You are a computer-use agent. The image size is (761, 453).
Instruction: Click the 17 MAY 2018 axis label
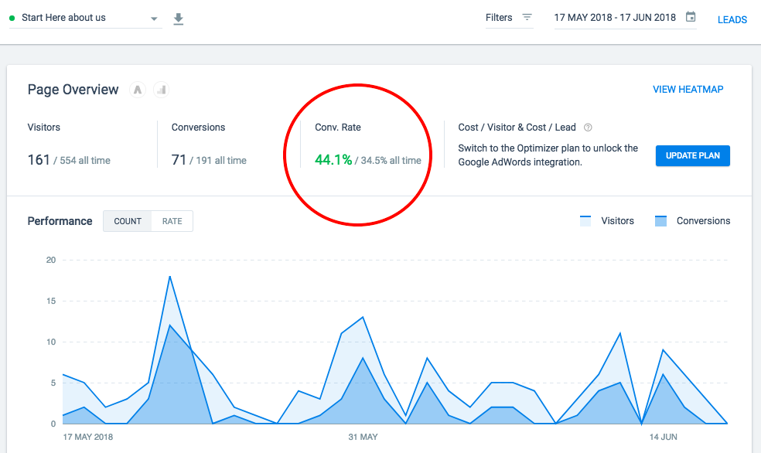coord(88,437)
